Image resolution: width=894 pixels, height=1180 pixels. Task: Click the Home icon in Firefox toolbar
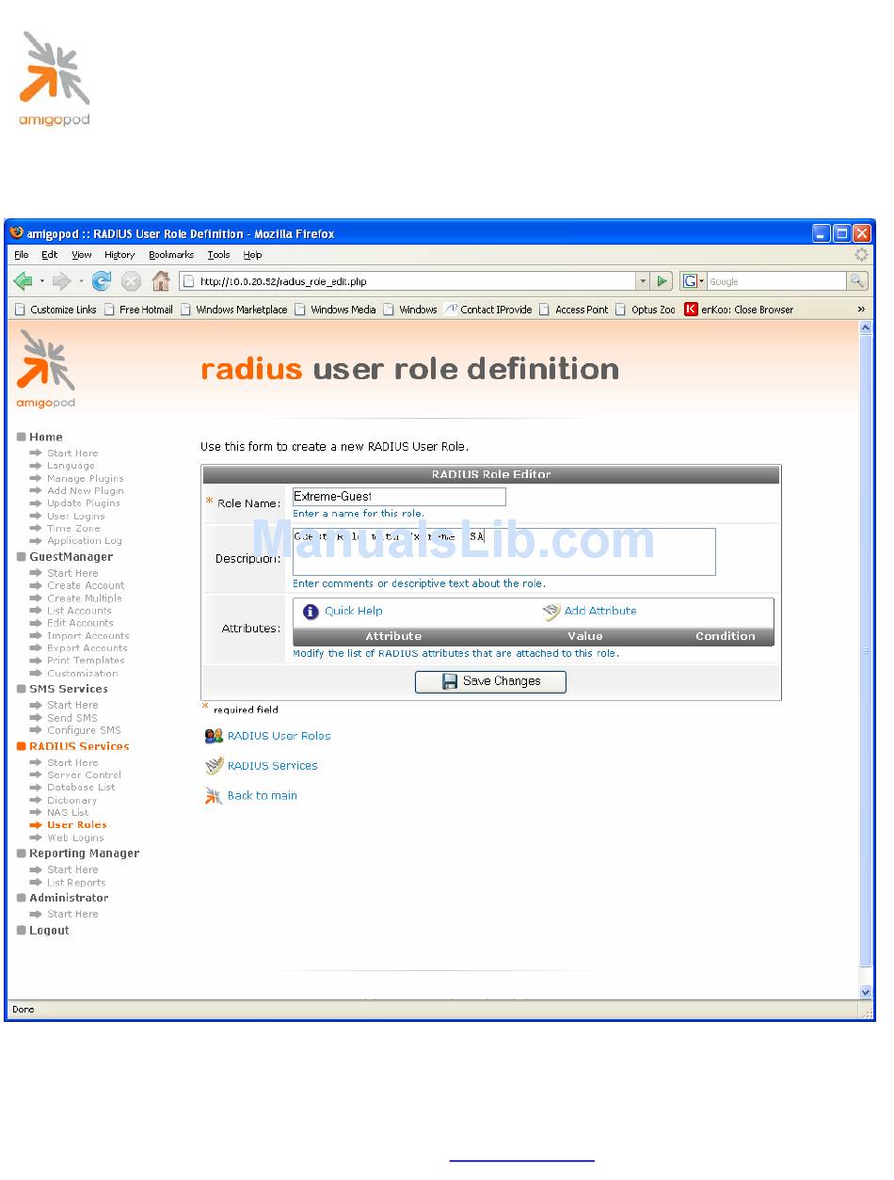coord(161,280)
